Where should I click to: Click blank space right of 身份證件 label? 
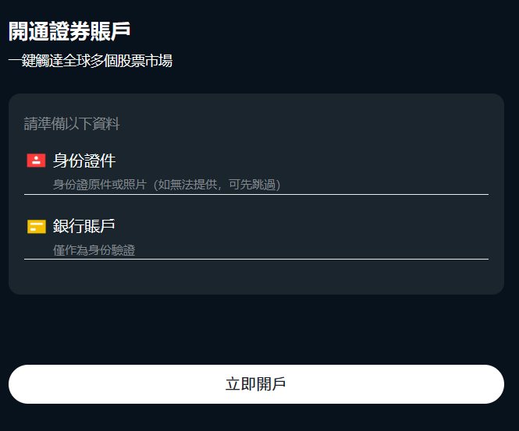click(x=312, y=161)
